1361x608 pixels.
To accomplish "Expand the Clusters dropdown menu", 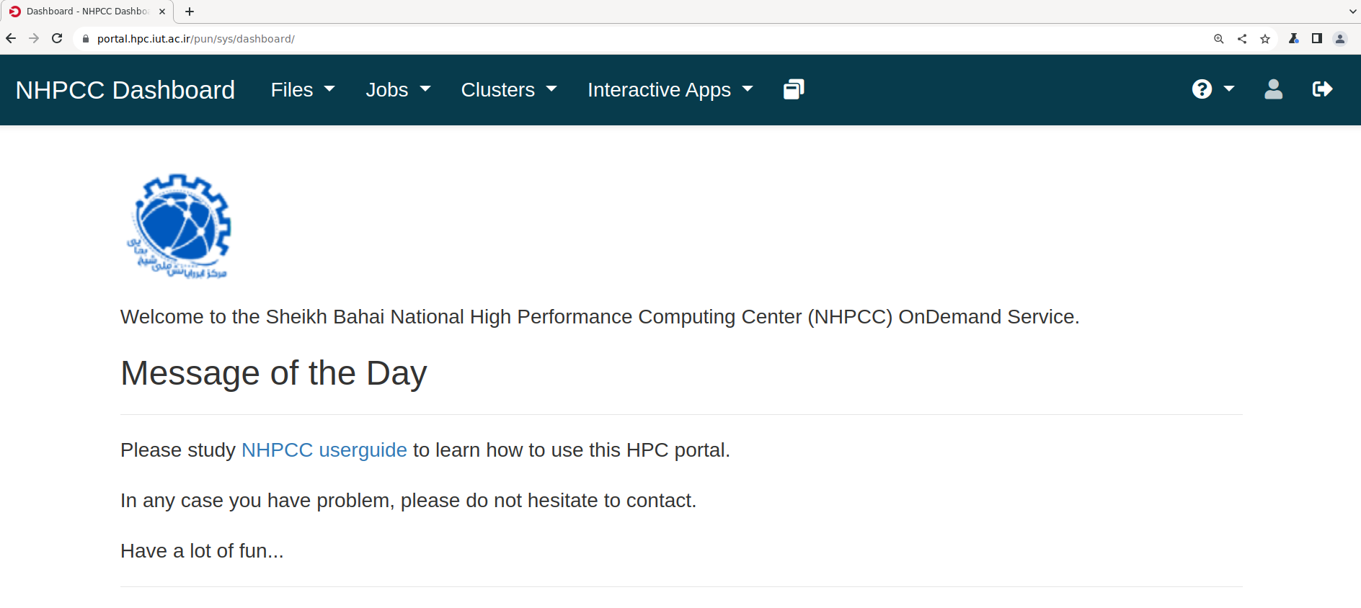I will 509,90.
